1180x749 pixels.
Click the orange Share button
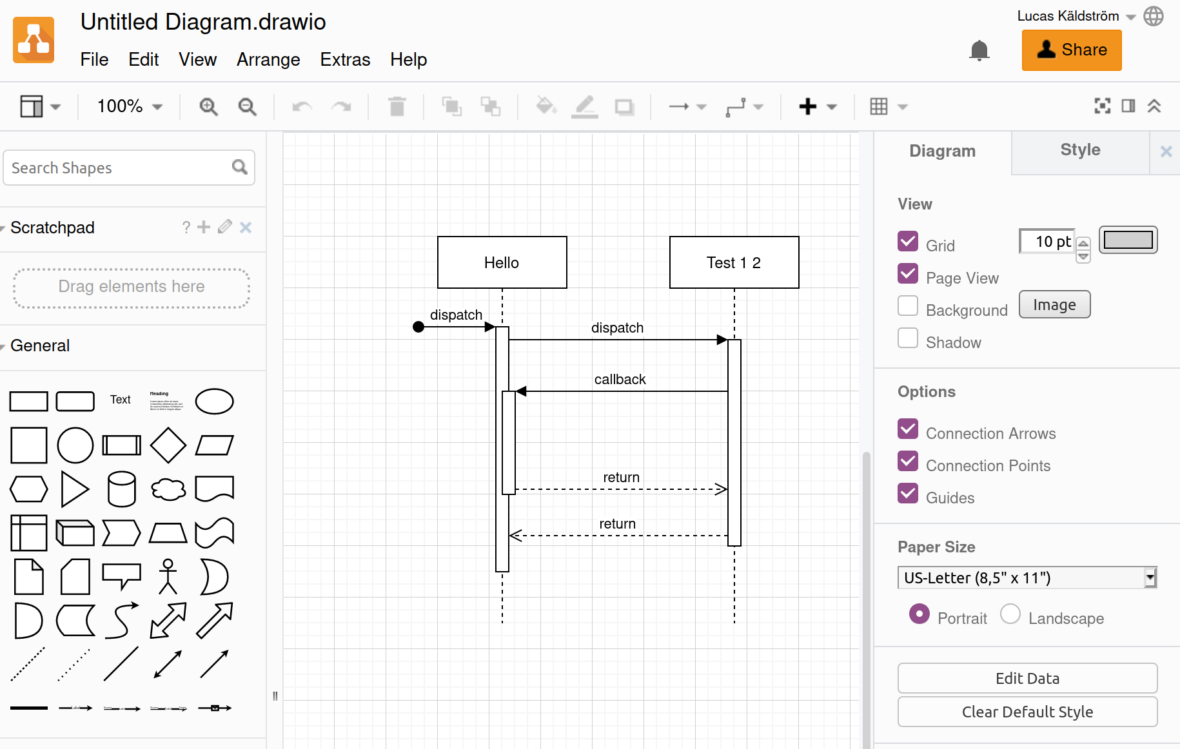click(1071, 50)
